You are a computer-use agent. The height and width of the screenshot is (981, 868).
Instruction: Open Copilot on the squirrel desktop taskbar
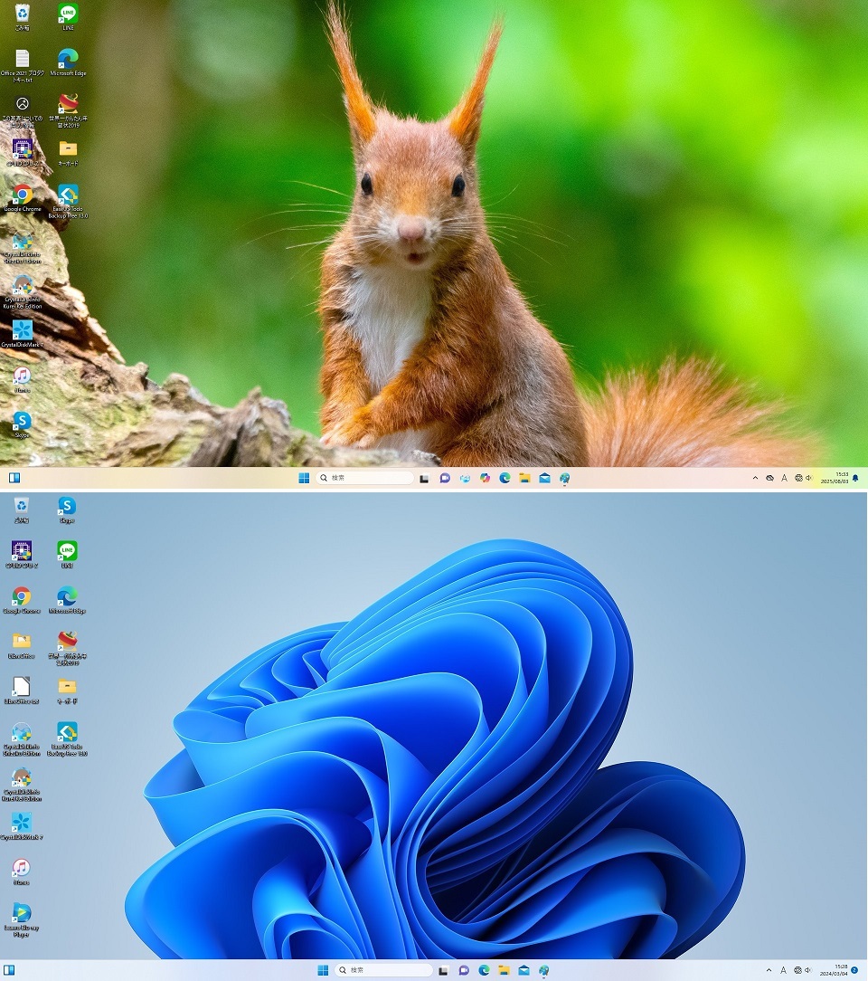pos(485,478)
